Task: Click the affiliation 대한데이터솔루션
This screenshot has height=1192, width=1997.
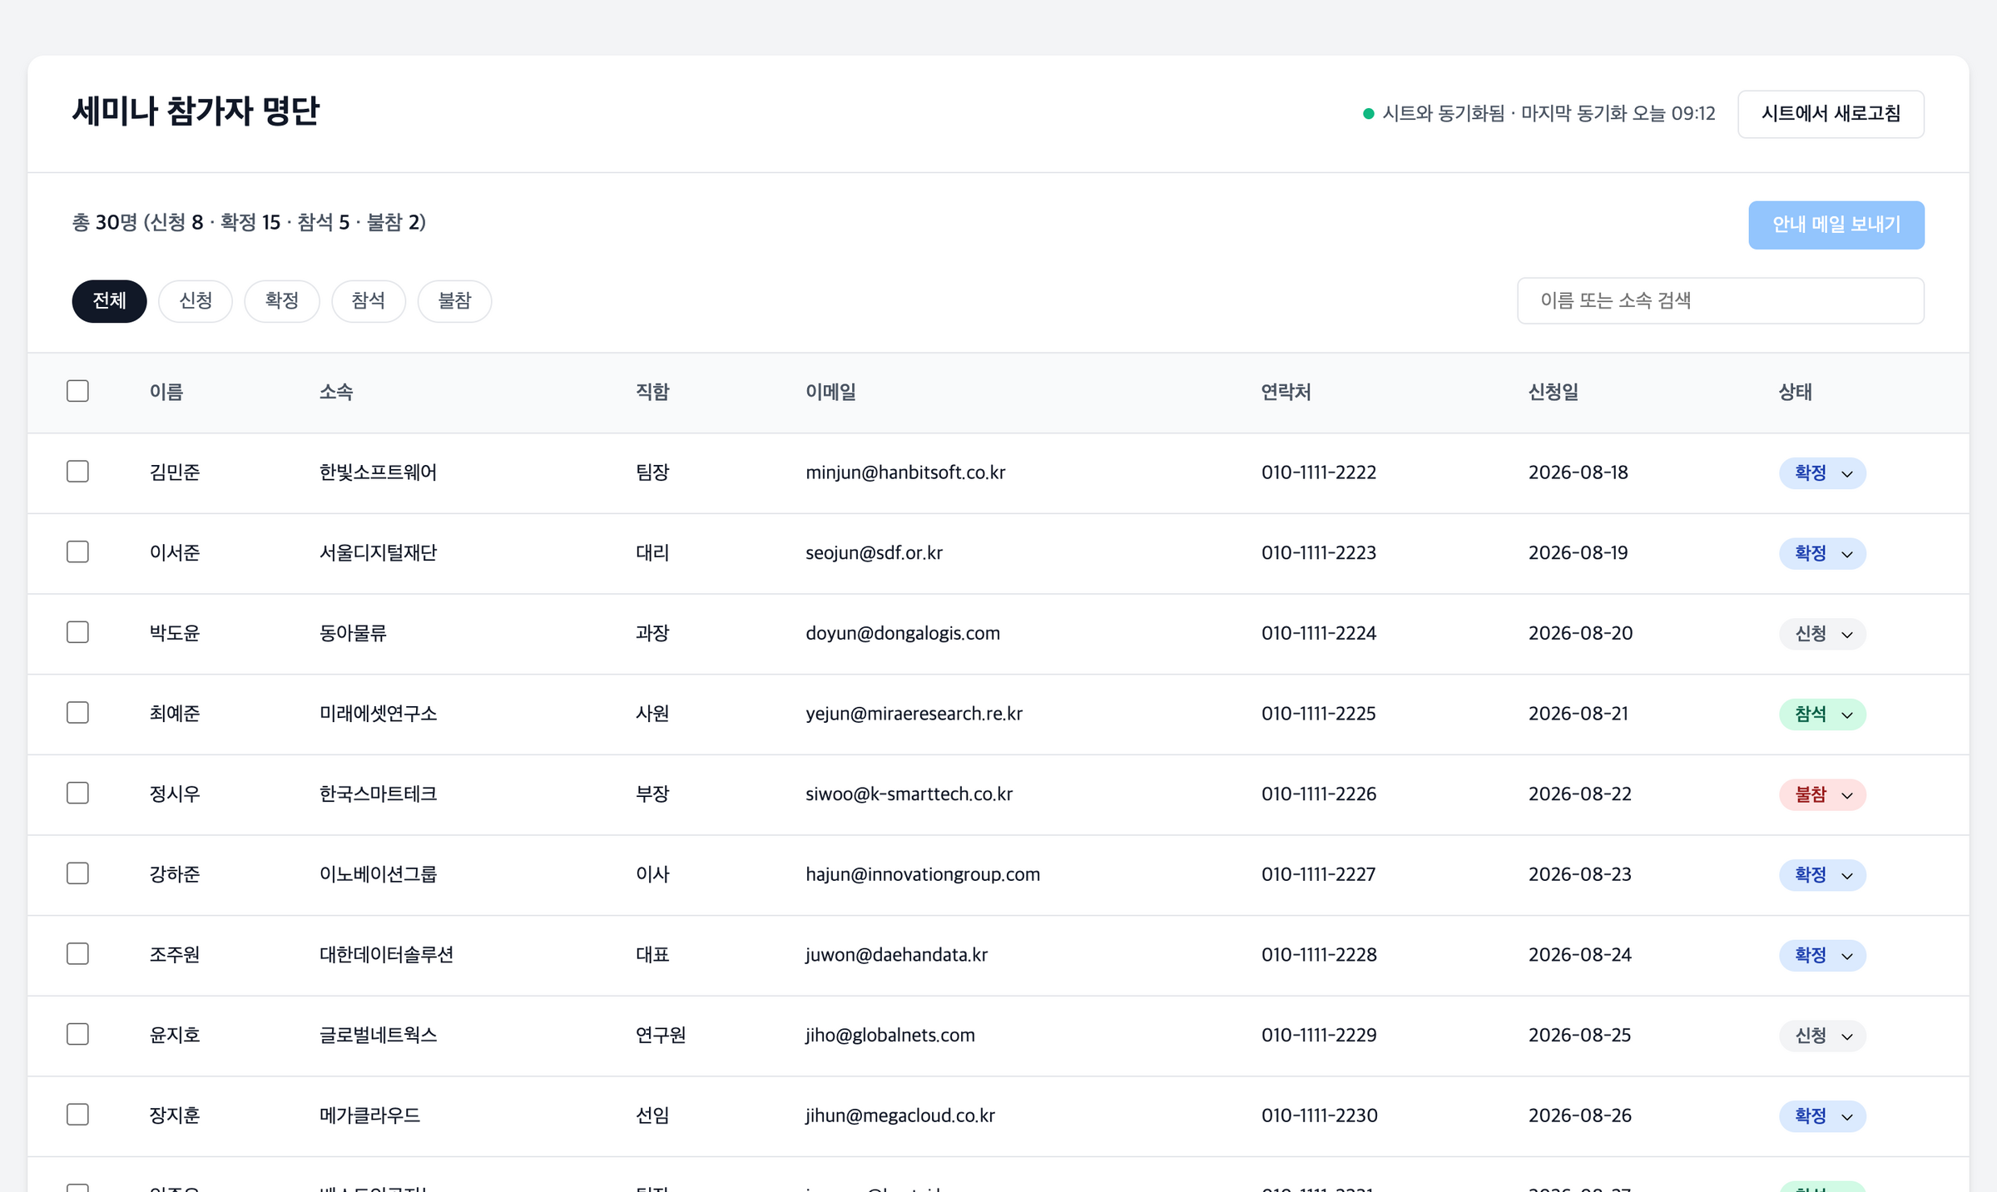Action: tap(386, 955)
